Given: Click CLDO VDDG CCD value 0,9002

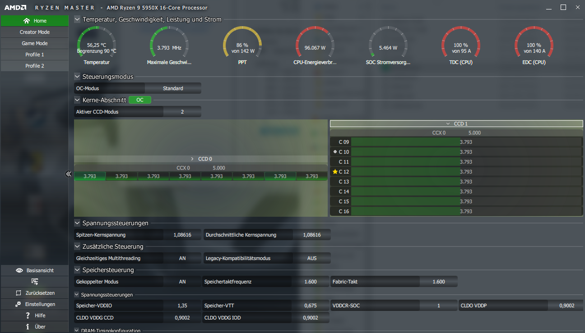Looking at the screenshot, I should [182, 318].
